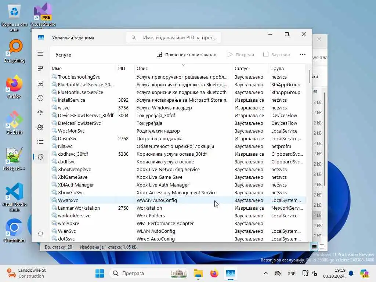Select the workfolderssvc service row
The width and height of the screenshot is (376, 282).
[178, 216]
